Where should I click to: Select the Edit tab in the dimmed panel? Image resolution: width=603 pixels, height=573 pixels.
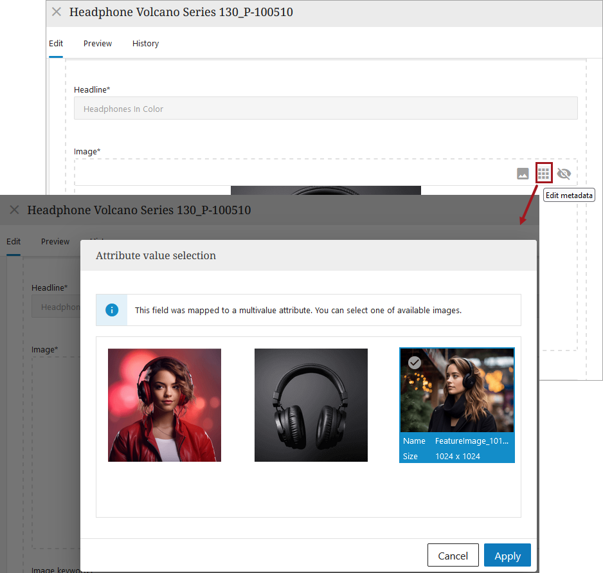[14, 242]
